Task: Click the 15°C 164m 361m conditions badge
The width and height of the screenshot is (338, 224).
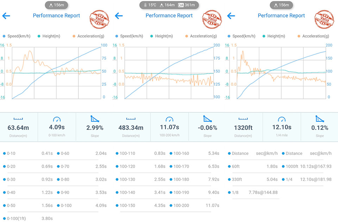Action: (169, 5)
